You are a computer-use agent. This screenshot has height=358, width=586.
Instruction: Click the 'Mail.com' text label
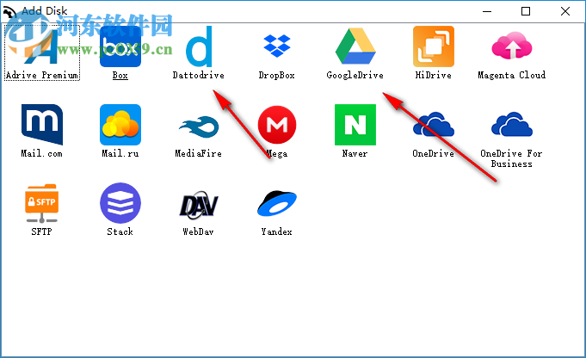pyautogui.click(x=42, y=153)
